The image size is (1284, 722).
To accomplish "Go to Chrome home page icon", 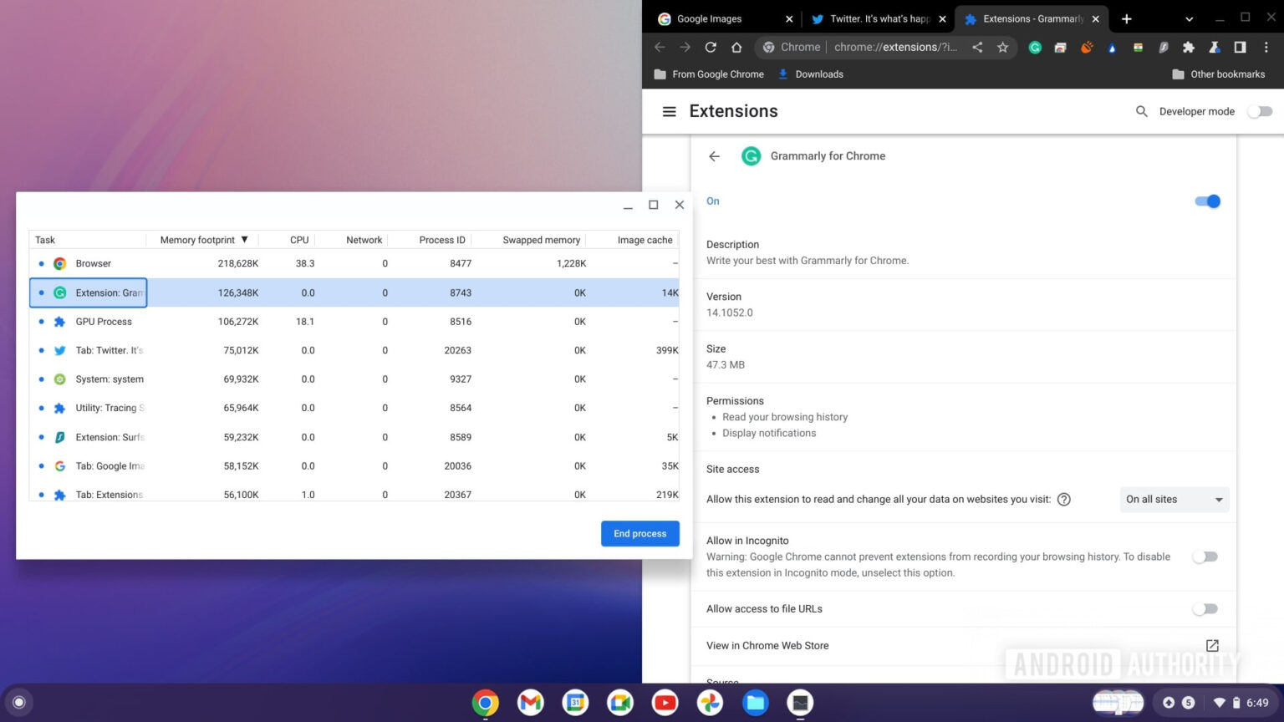I will click(736, 48).
